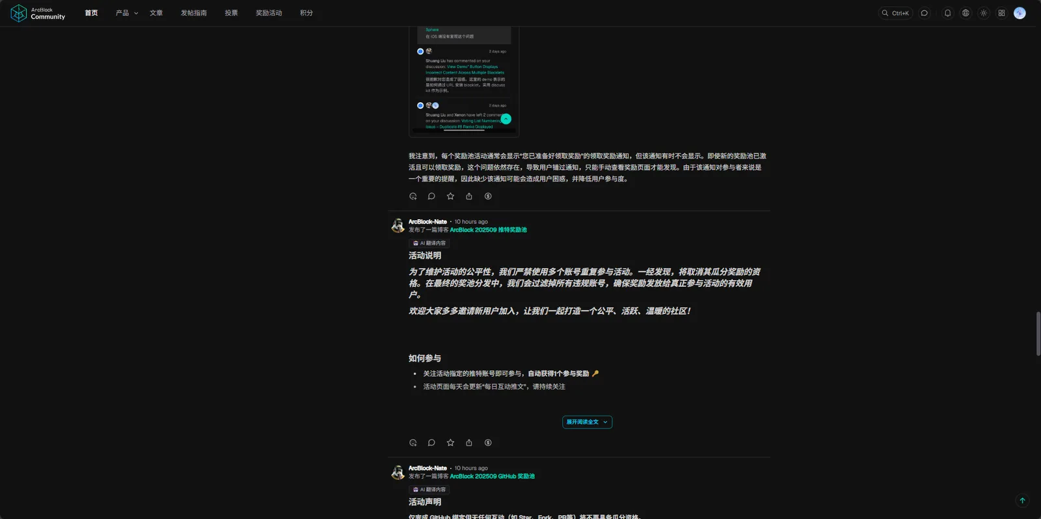Open the Ctrl+K search box
The height and width of the screenshot is (519, 1041).
895,13
